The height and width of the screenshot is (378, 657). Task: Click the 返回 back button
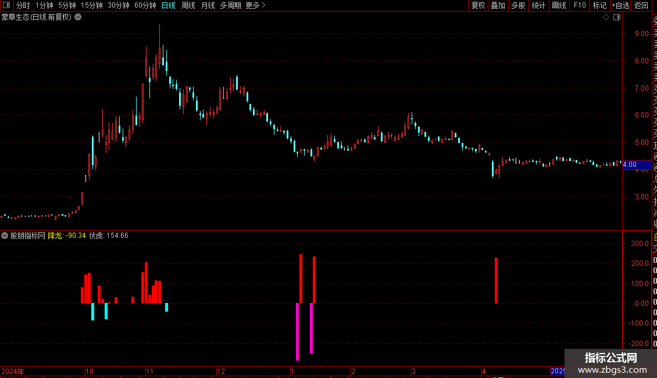pos(641,5)
